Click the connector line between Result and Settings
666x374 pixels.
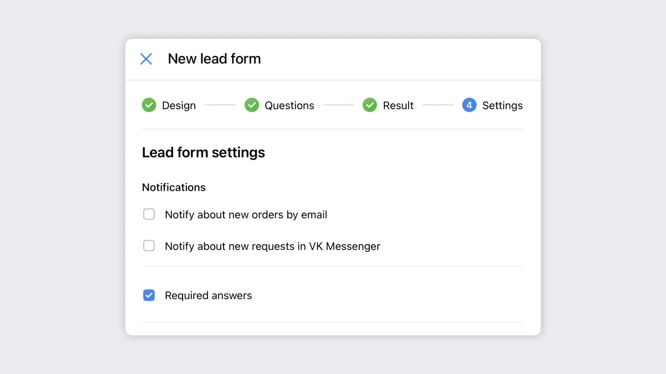tap(438, 105)
